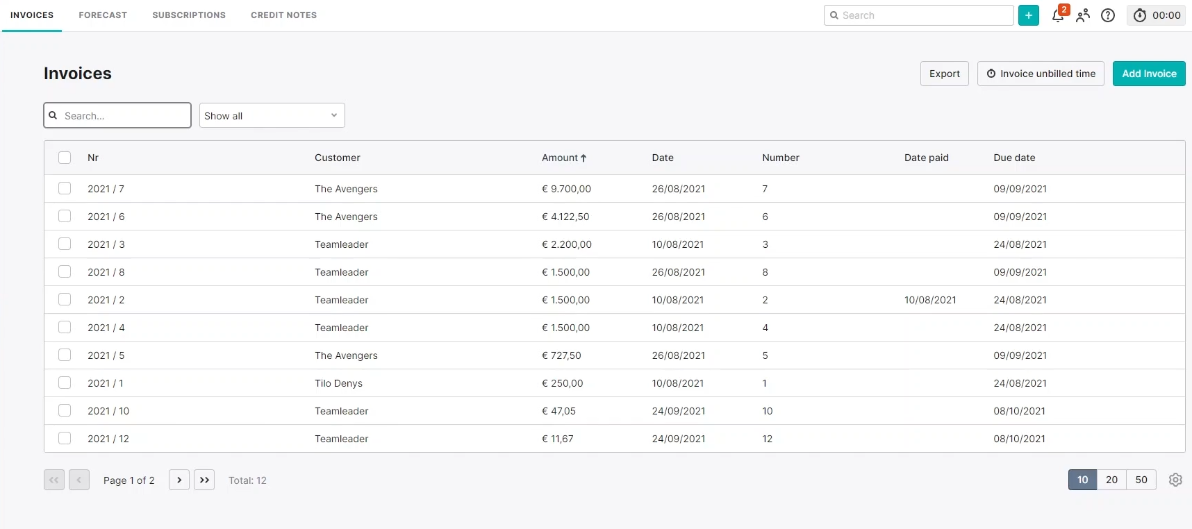
Task: Start the 00:00 time tracking timer
Action: [1157, 15]
